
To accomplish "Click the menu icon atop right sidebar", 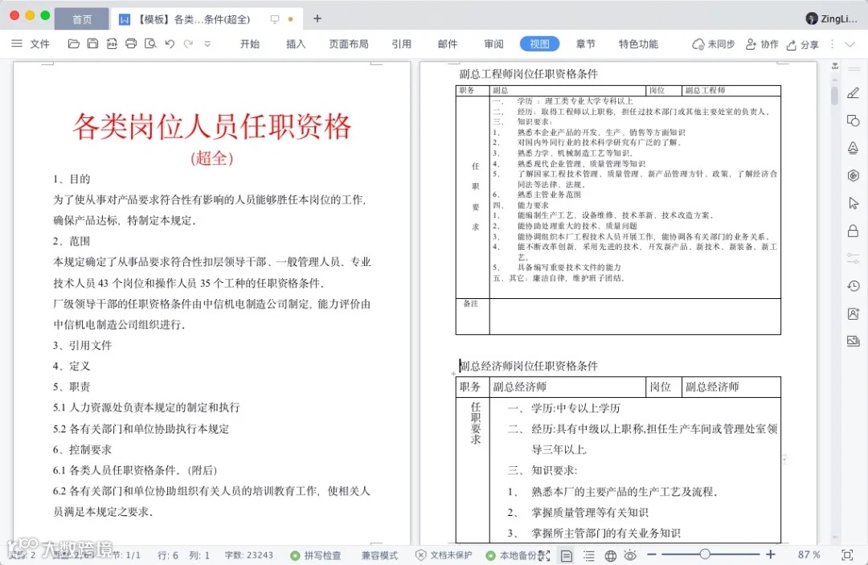I will pyautogui.click(x=853, y=69).
